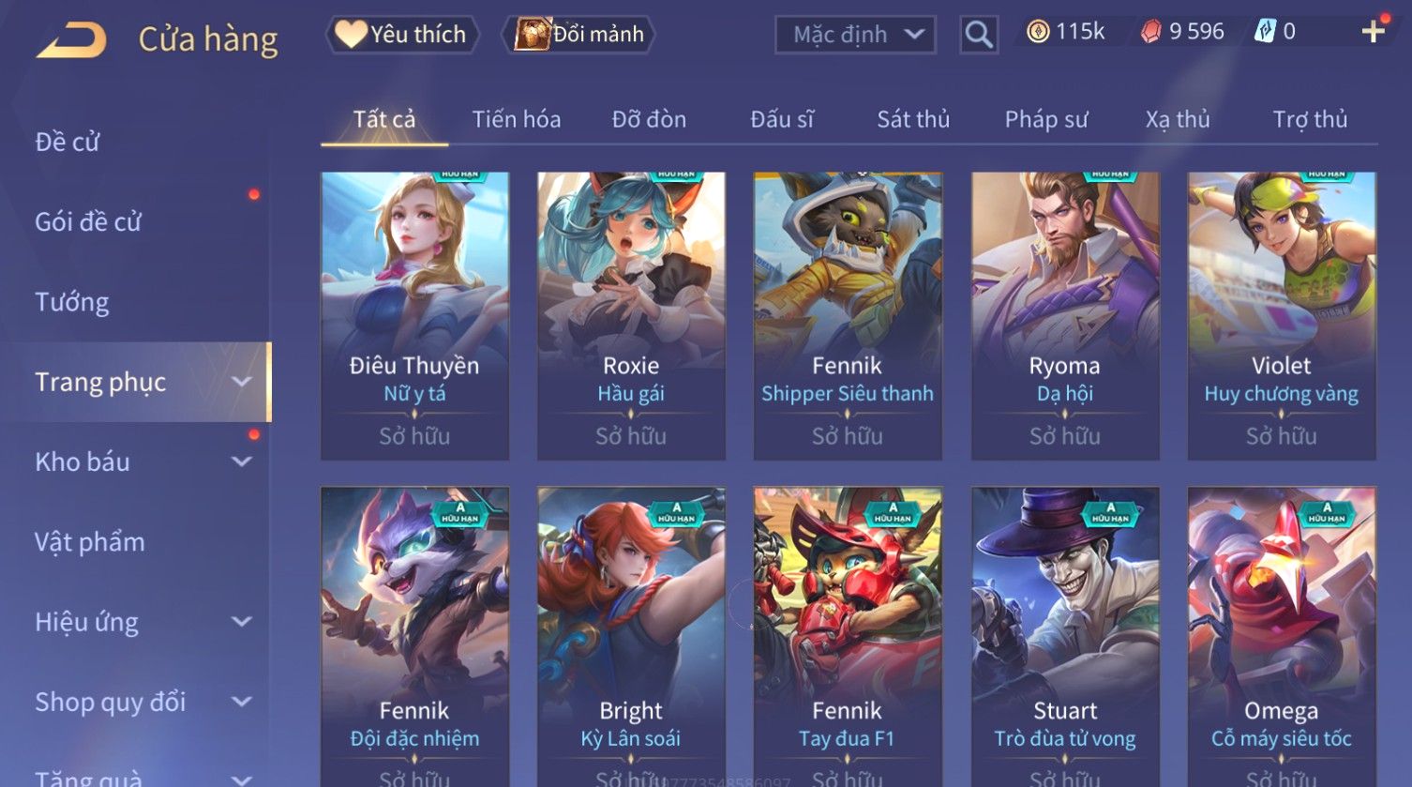This screenshot has width=1412, height=787.
Task: Expand the Shop quy đổi chevron
Action: (x=242, y=702)
